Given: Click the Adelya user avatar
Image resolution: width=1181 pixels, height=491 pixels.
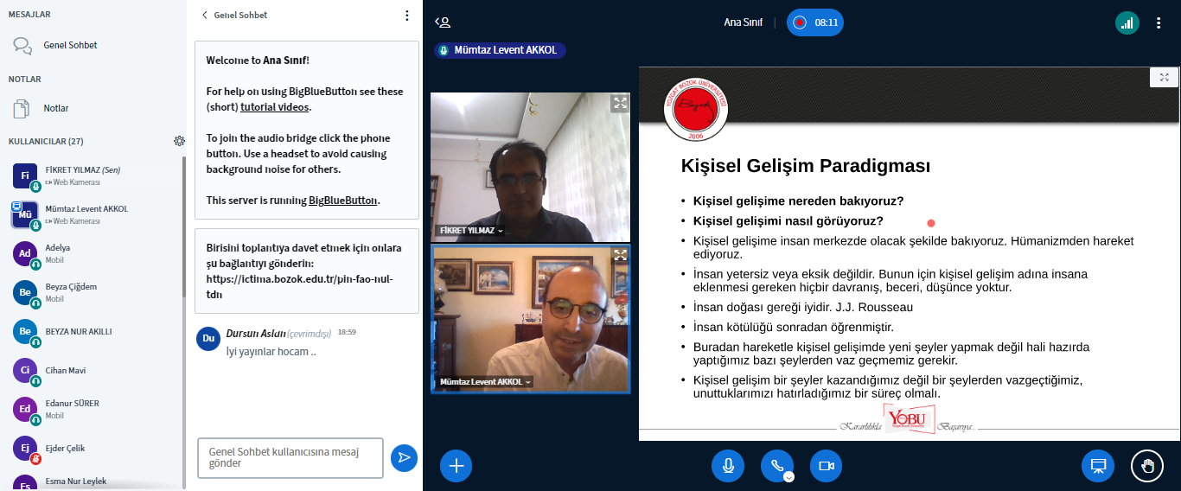Looking at the screenshot, I should 26,253.
